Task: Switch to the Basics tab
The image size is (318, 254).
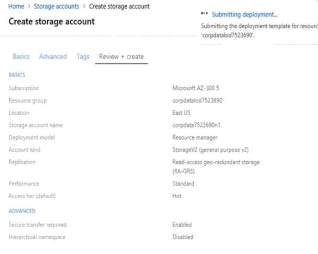Action: [x=21, y=57]
